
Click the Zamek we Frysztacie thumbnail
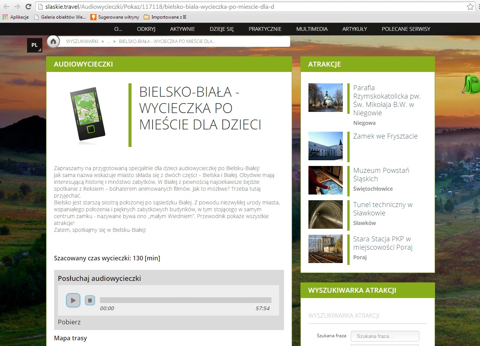[x=326, y=146]
